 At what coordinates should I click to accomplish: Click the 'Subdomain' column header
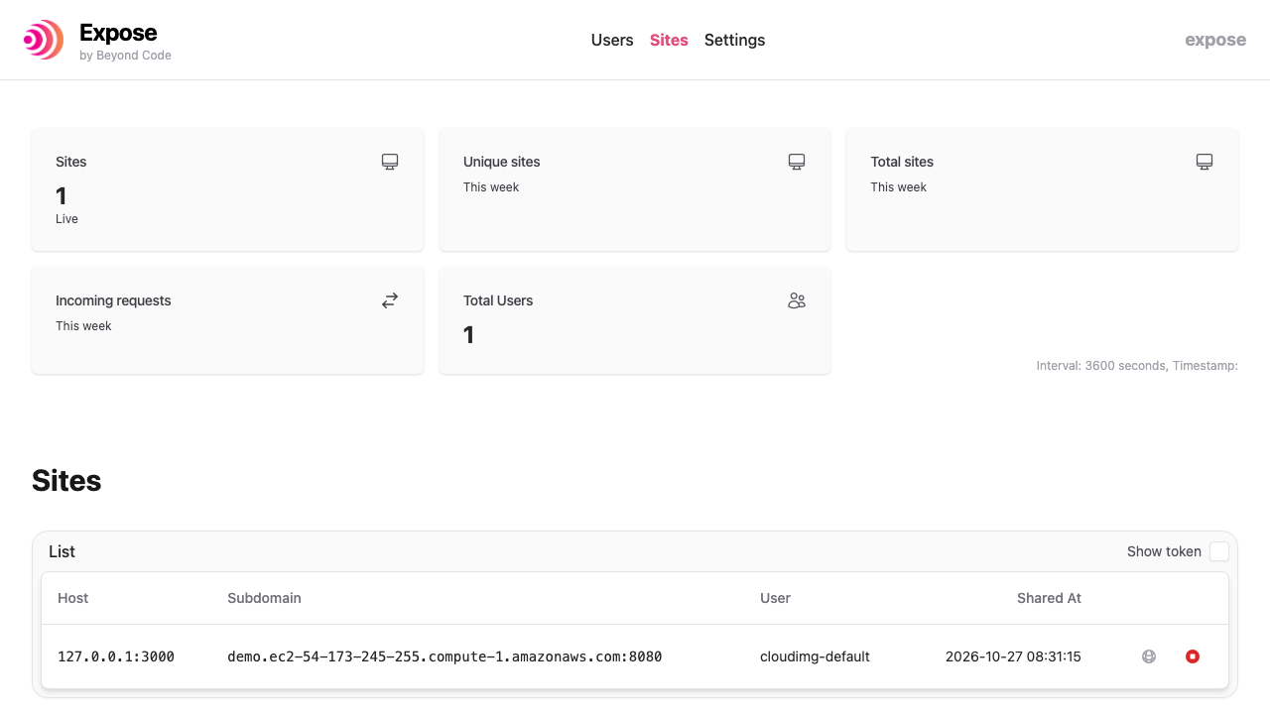(264, 598)
